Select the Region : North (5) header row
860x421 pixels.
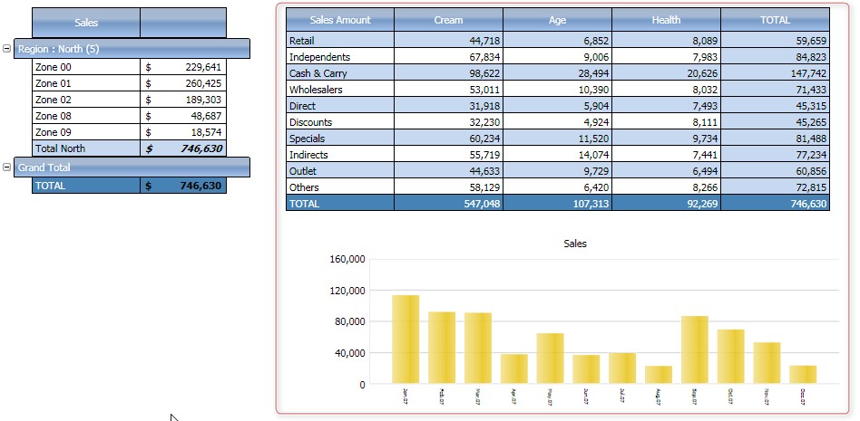(x=132, y=49)
